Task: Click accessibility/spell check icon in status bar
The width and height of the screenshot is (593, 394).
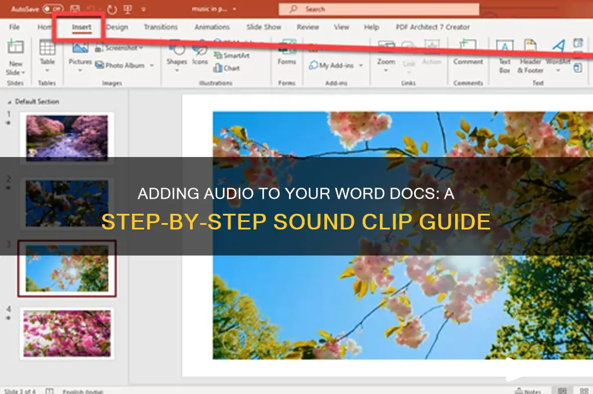Action: tap(50, 391)
